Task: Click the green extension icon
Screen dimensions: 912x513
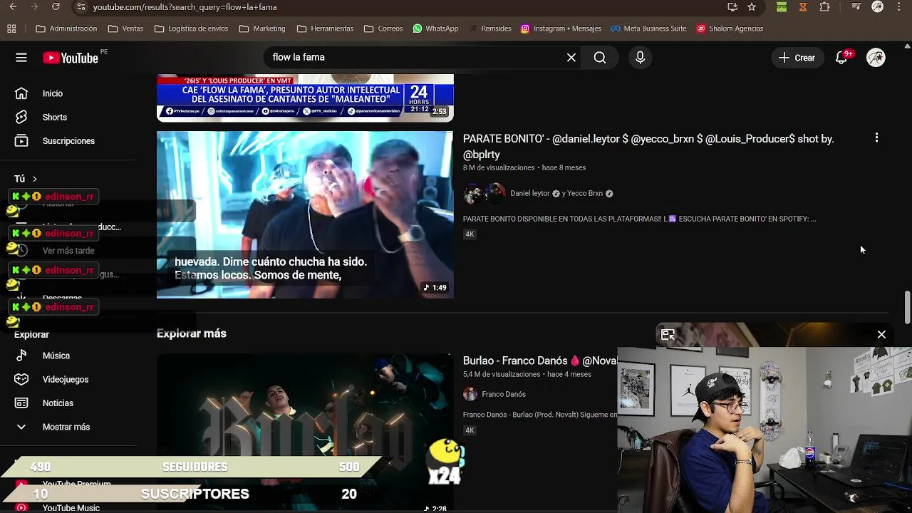Action: (x=782, y=7)
